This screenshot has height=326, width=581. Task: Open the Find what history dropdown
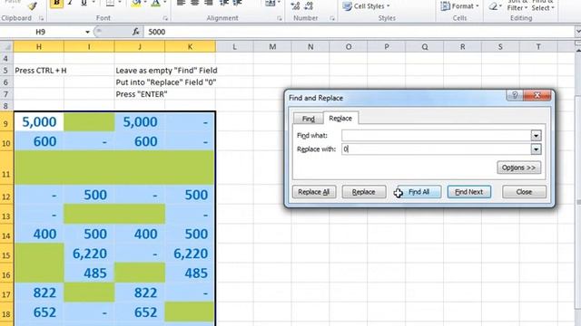click(536, 136)
